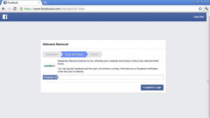Image resolution: width=210 pixels, height=118 pixels.
Task: Click the address bar with the facebook.com URL
Action: click(109, 9)
